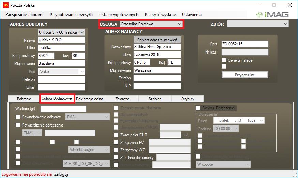Close the Poczta Polska window
The height and width of the screenshot is (178, 298).
coord(289,5)
